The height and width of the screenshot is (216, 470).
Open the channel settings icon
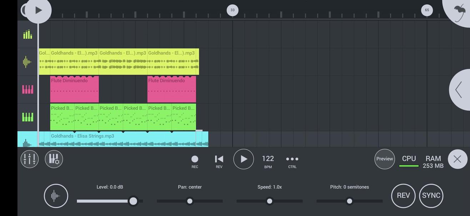click(54, 159)
